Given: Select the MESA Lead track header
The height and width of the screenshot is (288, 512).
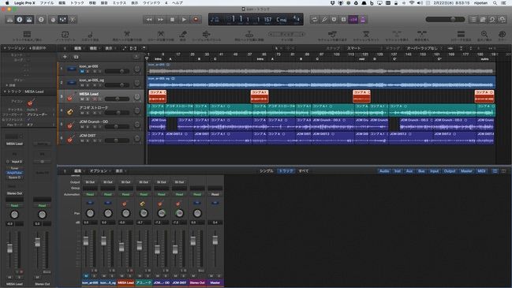Looking at the screenshot, I should click(x=100, y=96).
